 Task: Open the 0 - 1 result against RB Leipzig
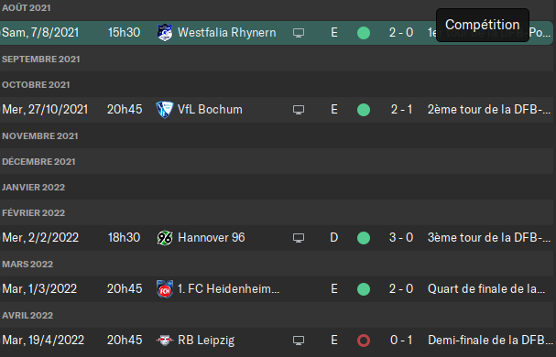[x=401, y=341]
